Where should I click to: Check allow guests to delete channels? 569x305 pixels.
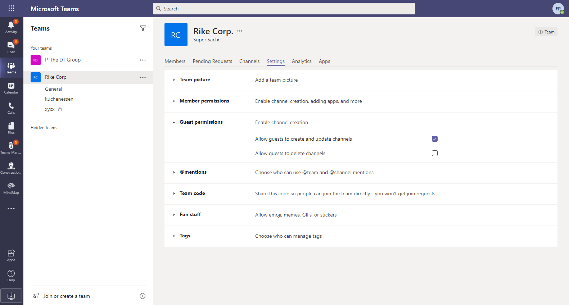(435, 153)
